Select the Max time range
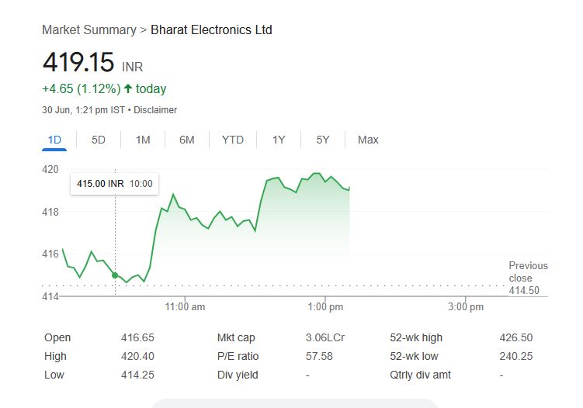This screenshot has width=583, height=408. (x=368, y=140)
